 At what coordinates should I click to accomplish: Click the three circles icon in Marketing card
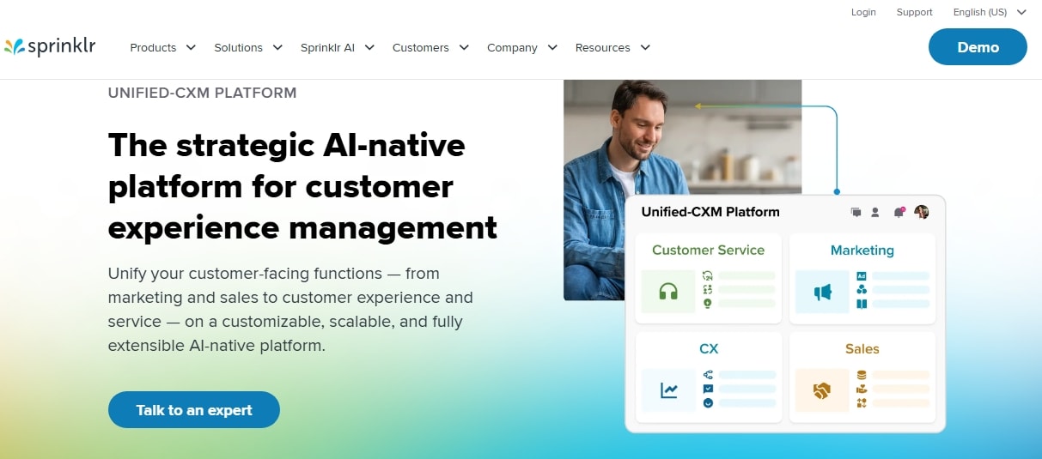(x=862, y=289)
